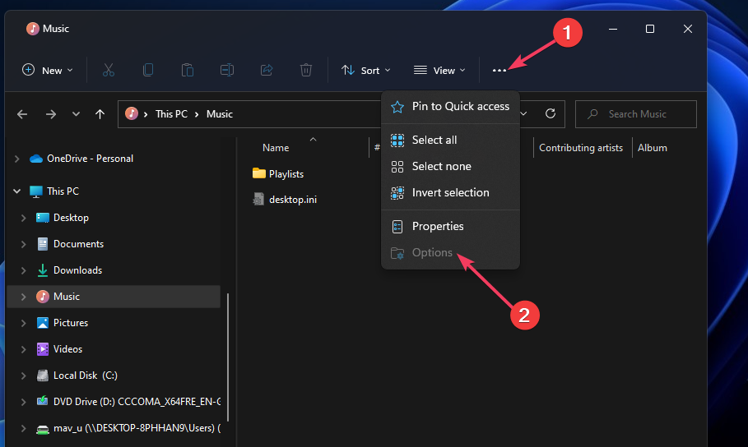Click the OneDrive cloud icon
The height and width of the screenshot is (447, 748).
(36, 159)
